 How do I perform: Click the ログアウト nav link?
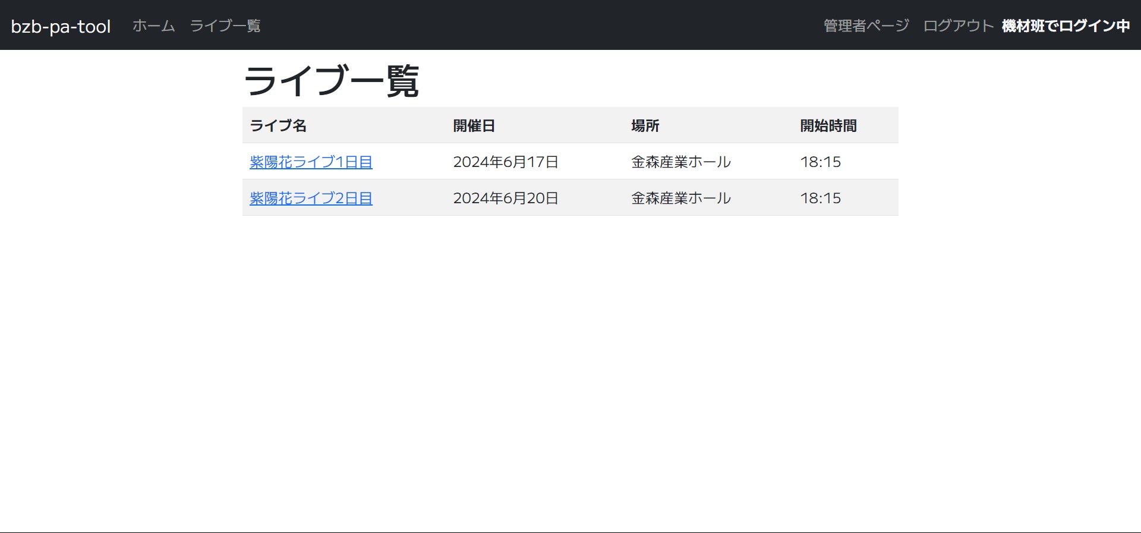coord(958,26)
